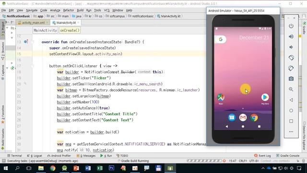The width and height of the screenshot is (307, 173).
Task: Open emulator extended controls (three dots)
Action: click(x=291, y=132)
